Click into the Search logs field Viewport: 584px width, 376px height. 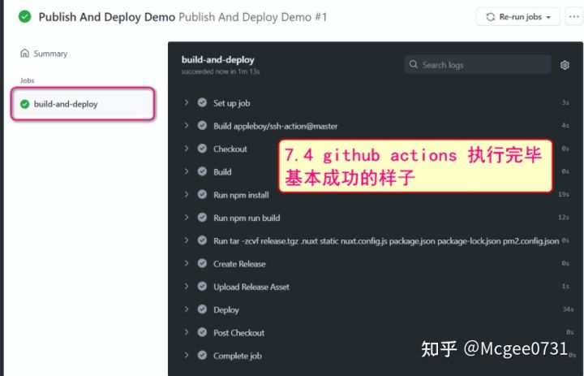tap(478, 64)
